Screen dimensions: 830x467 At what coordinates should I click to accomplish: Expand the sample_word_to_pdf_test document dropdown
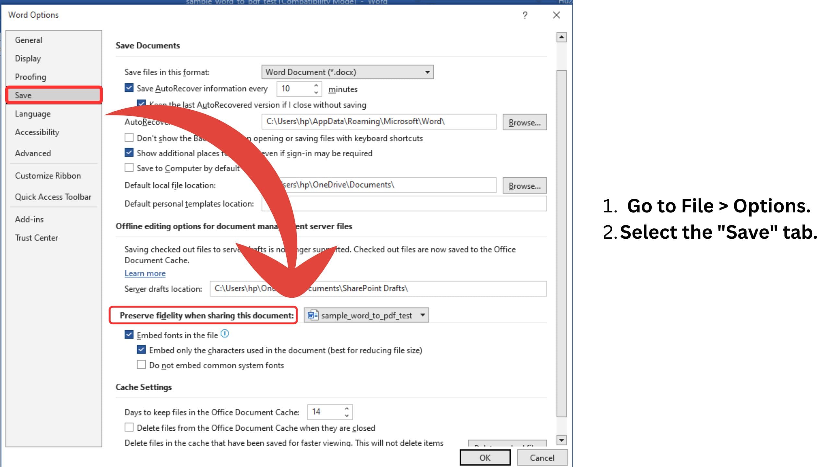click(422, 315)
